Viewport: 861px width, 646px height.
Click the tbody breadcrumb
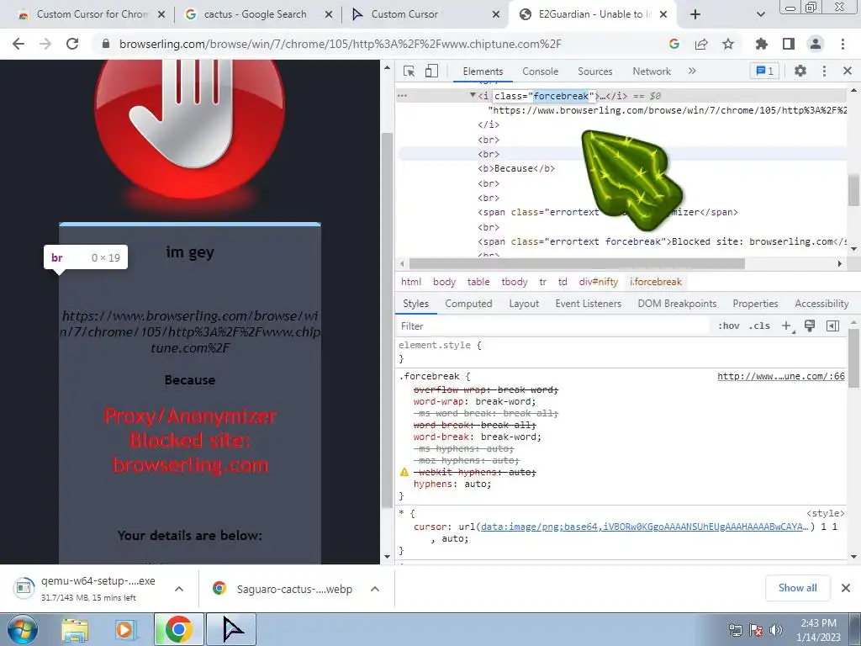tap(514, 282)
